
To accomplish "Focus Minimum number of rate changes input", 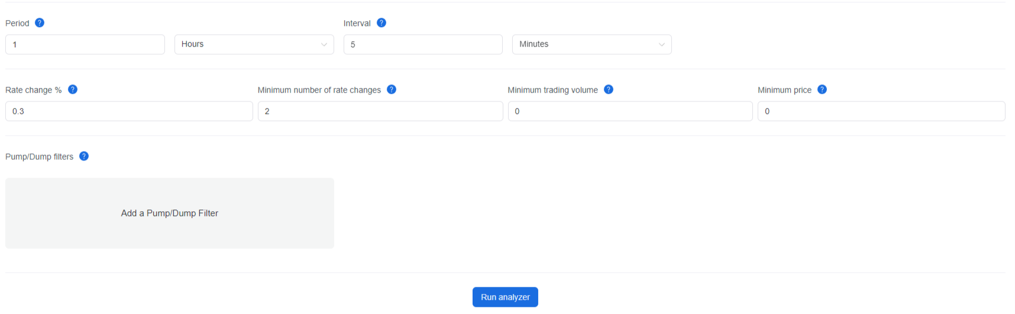I will coord(380,111).
